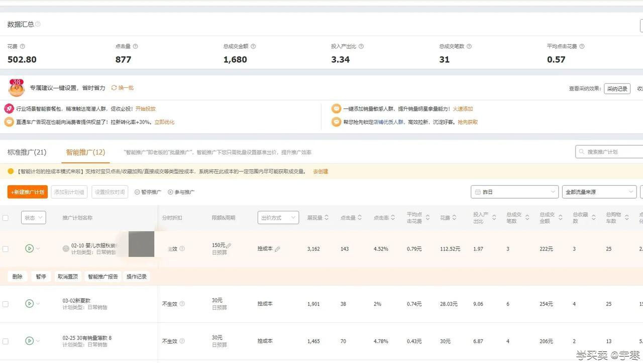The width and height of the screenshot is (643, 363).
Task: Click chat bubble icon before 帮您抢先锁定 suggestion
Action: [336, 122]
